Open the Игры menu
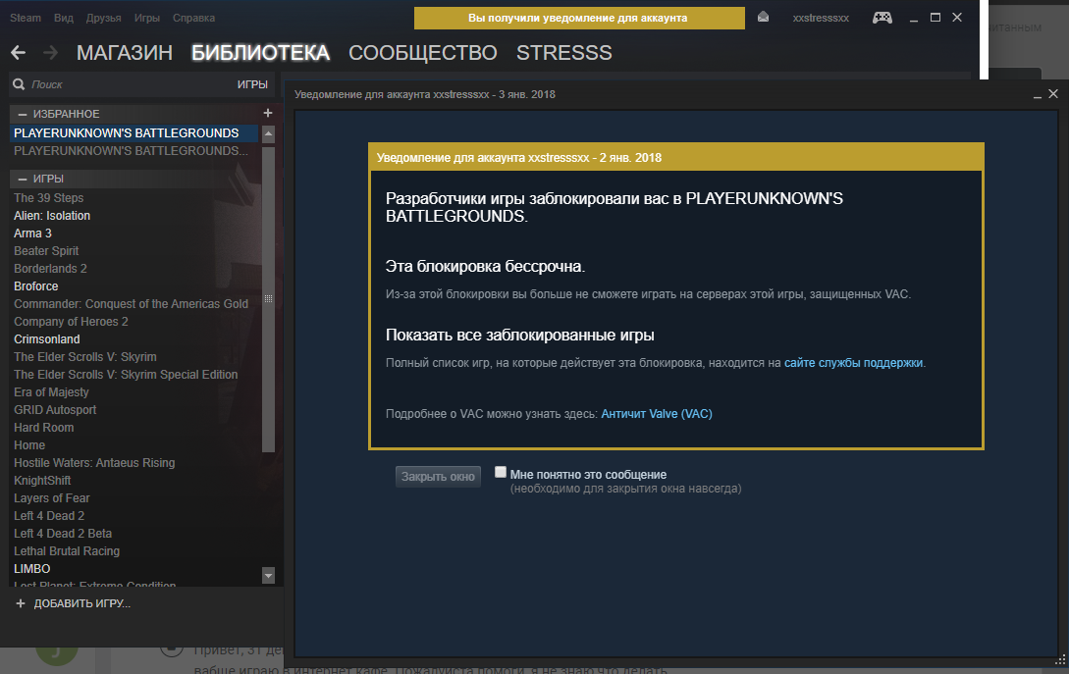The width and height of the screenshot is (1069, 674). click(146, 18)
